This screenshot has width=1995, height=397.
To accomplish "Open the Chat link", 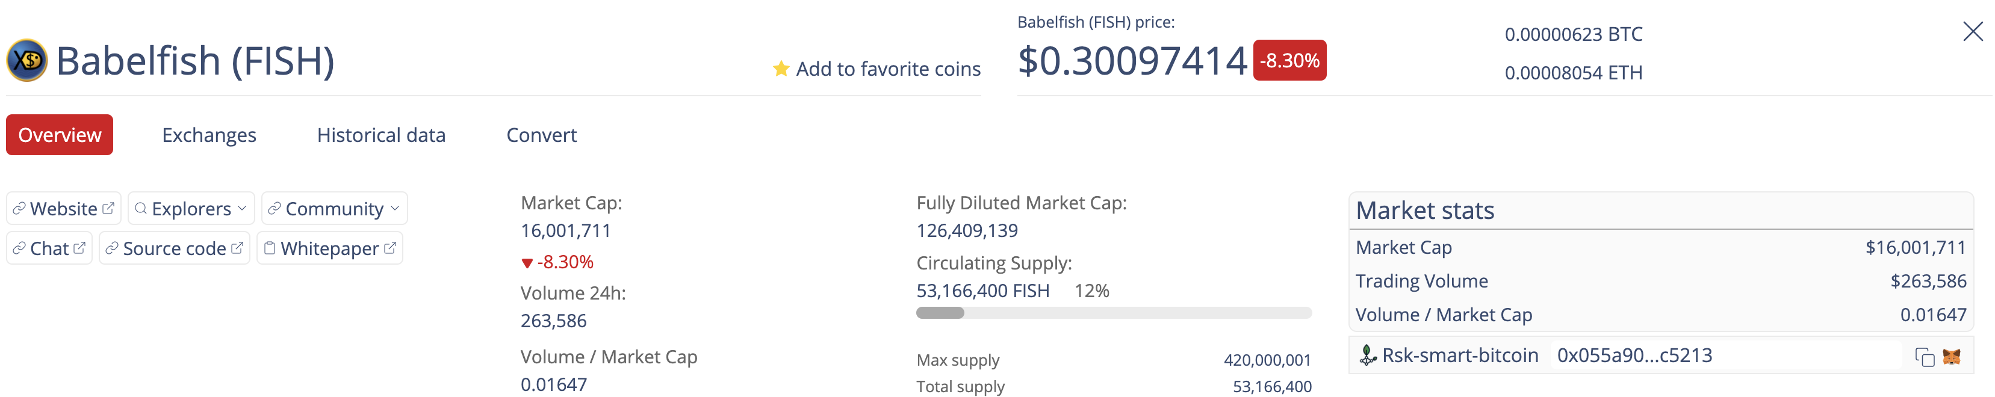I will pos(49,248).
